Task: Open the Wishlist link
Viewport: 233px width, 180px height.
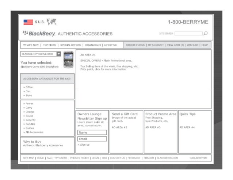Action: coord(192,45)
